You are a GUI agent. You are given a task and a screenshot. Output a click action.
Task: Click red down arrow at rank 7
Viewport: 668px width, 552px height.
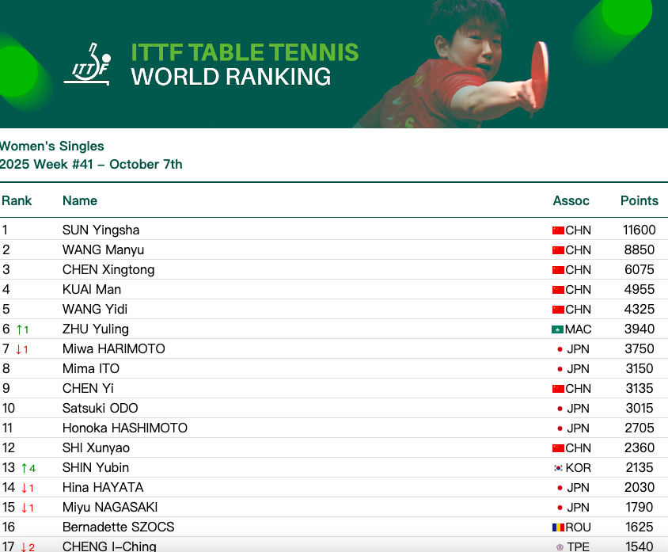point(20,349)
